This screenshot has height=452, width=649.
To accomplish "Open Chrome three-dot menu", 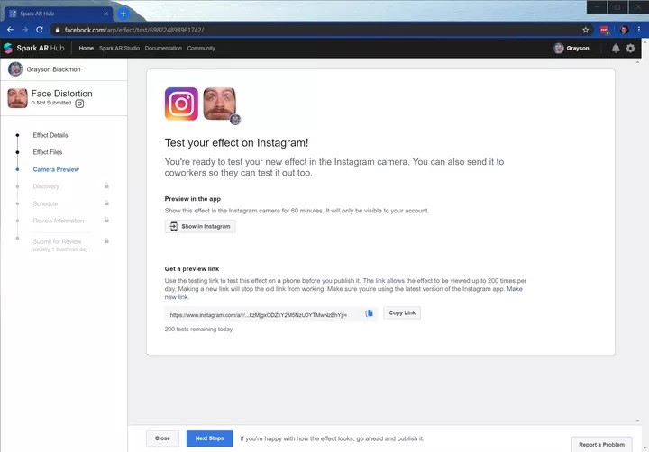I will click(639, 30).
